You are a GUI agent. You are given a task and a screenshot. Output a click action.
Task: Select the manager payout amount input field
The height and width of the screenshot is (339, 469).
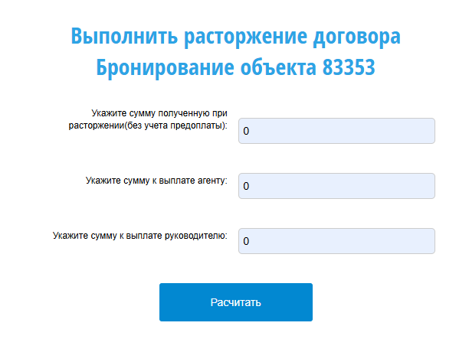pyautogui.click(x=336, y=241)
